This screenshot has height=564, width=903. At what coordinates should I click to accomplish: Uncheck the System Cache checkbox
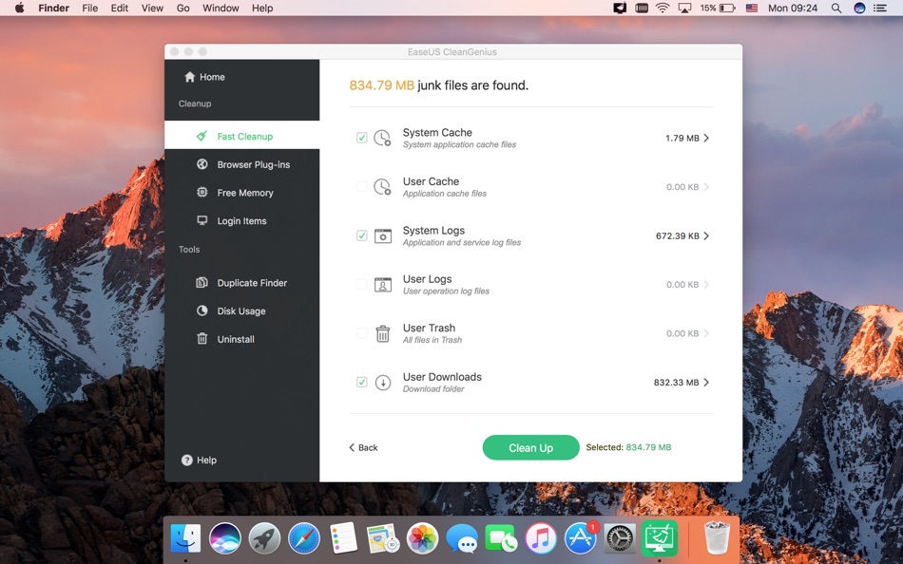[361, 138]
